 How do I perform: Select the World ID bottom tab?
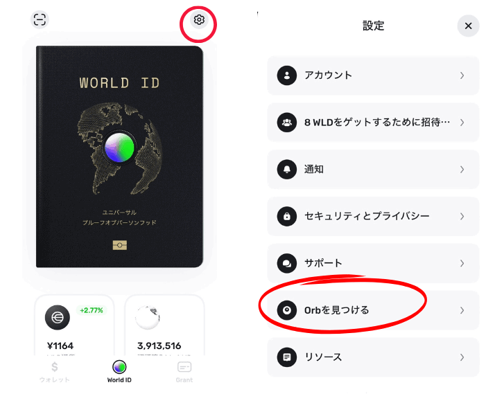(x=119, y=372)
